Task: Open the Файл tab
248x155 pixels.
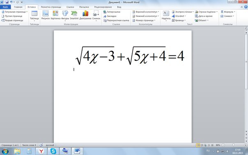Action: click(x=5, y=7)
